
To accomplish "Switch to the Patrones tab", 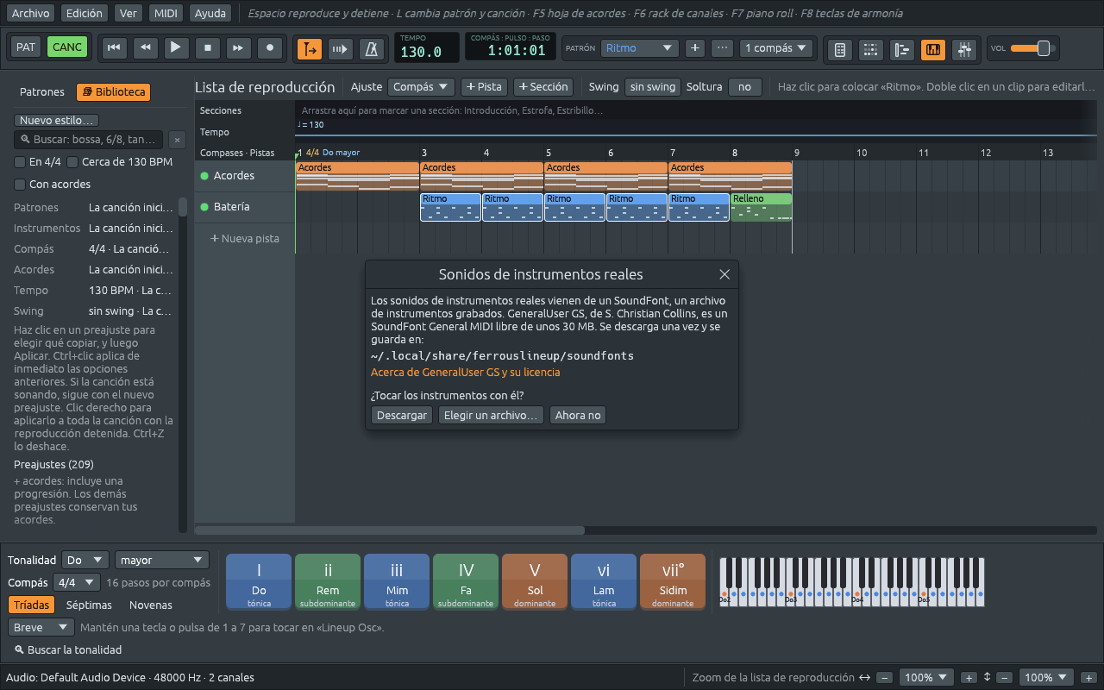I will [42, 91].
